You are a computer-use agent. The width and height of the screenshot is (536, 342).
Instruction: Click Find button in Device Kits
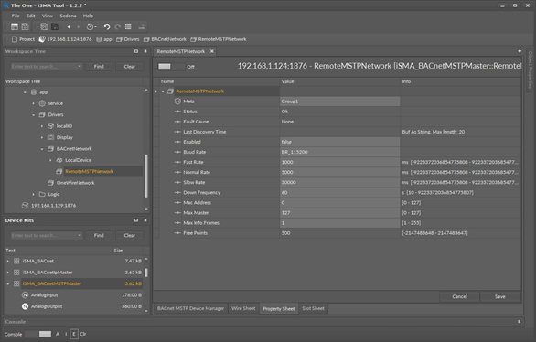pos(99,235)
